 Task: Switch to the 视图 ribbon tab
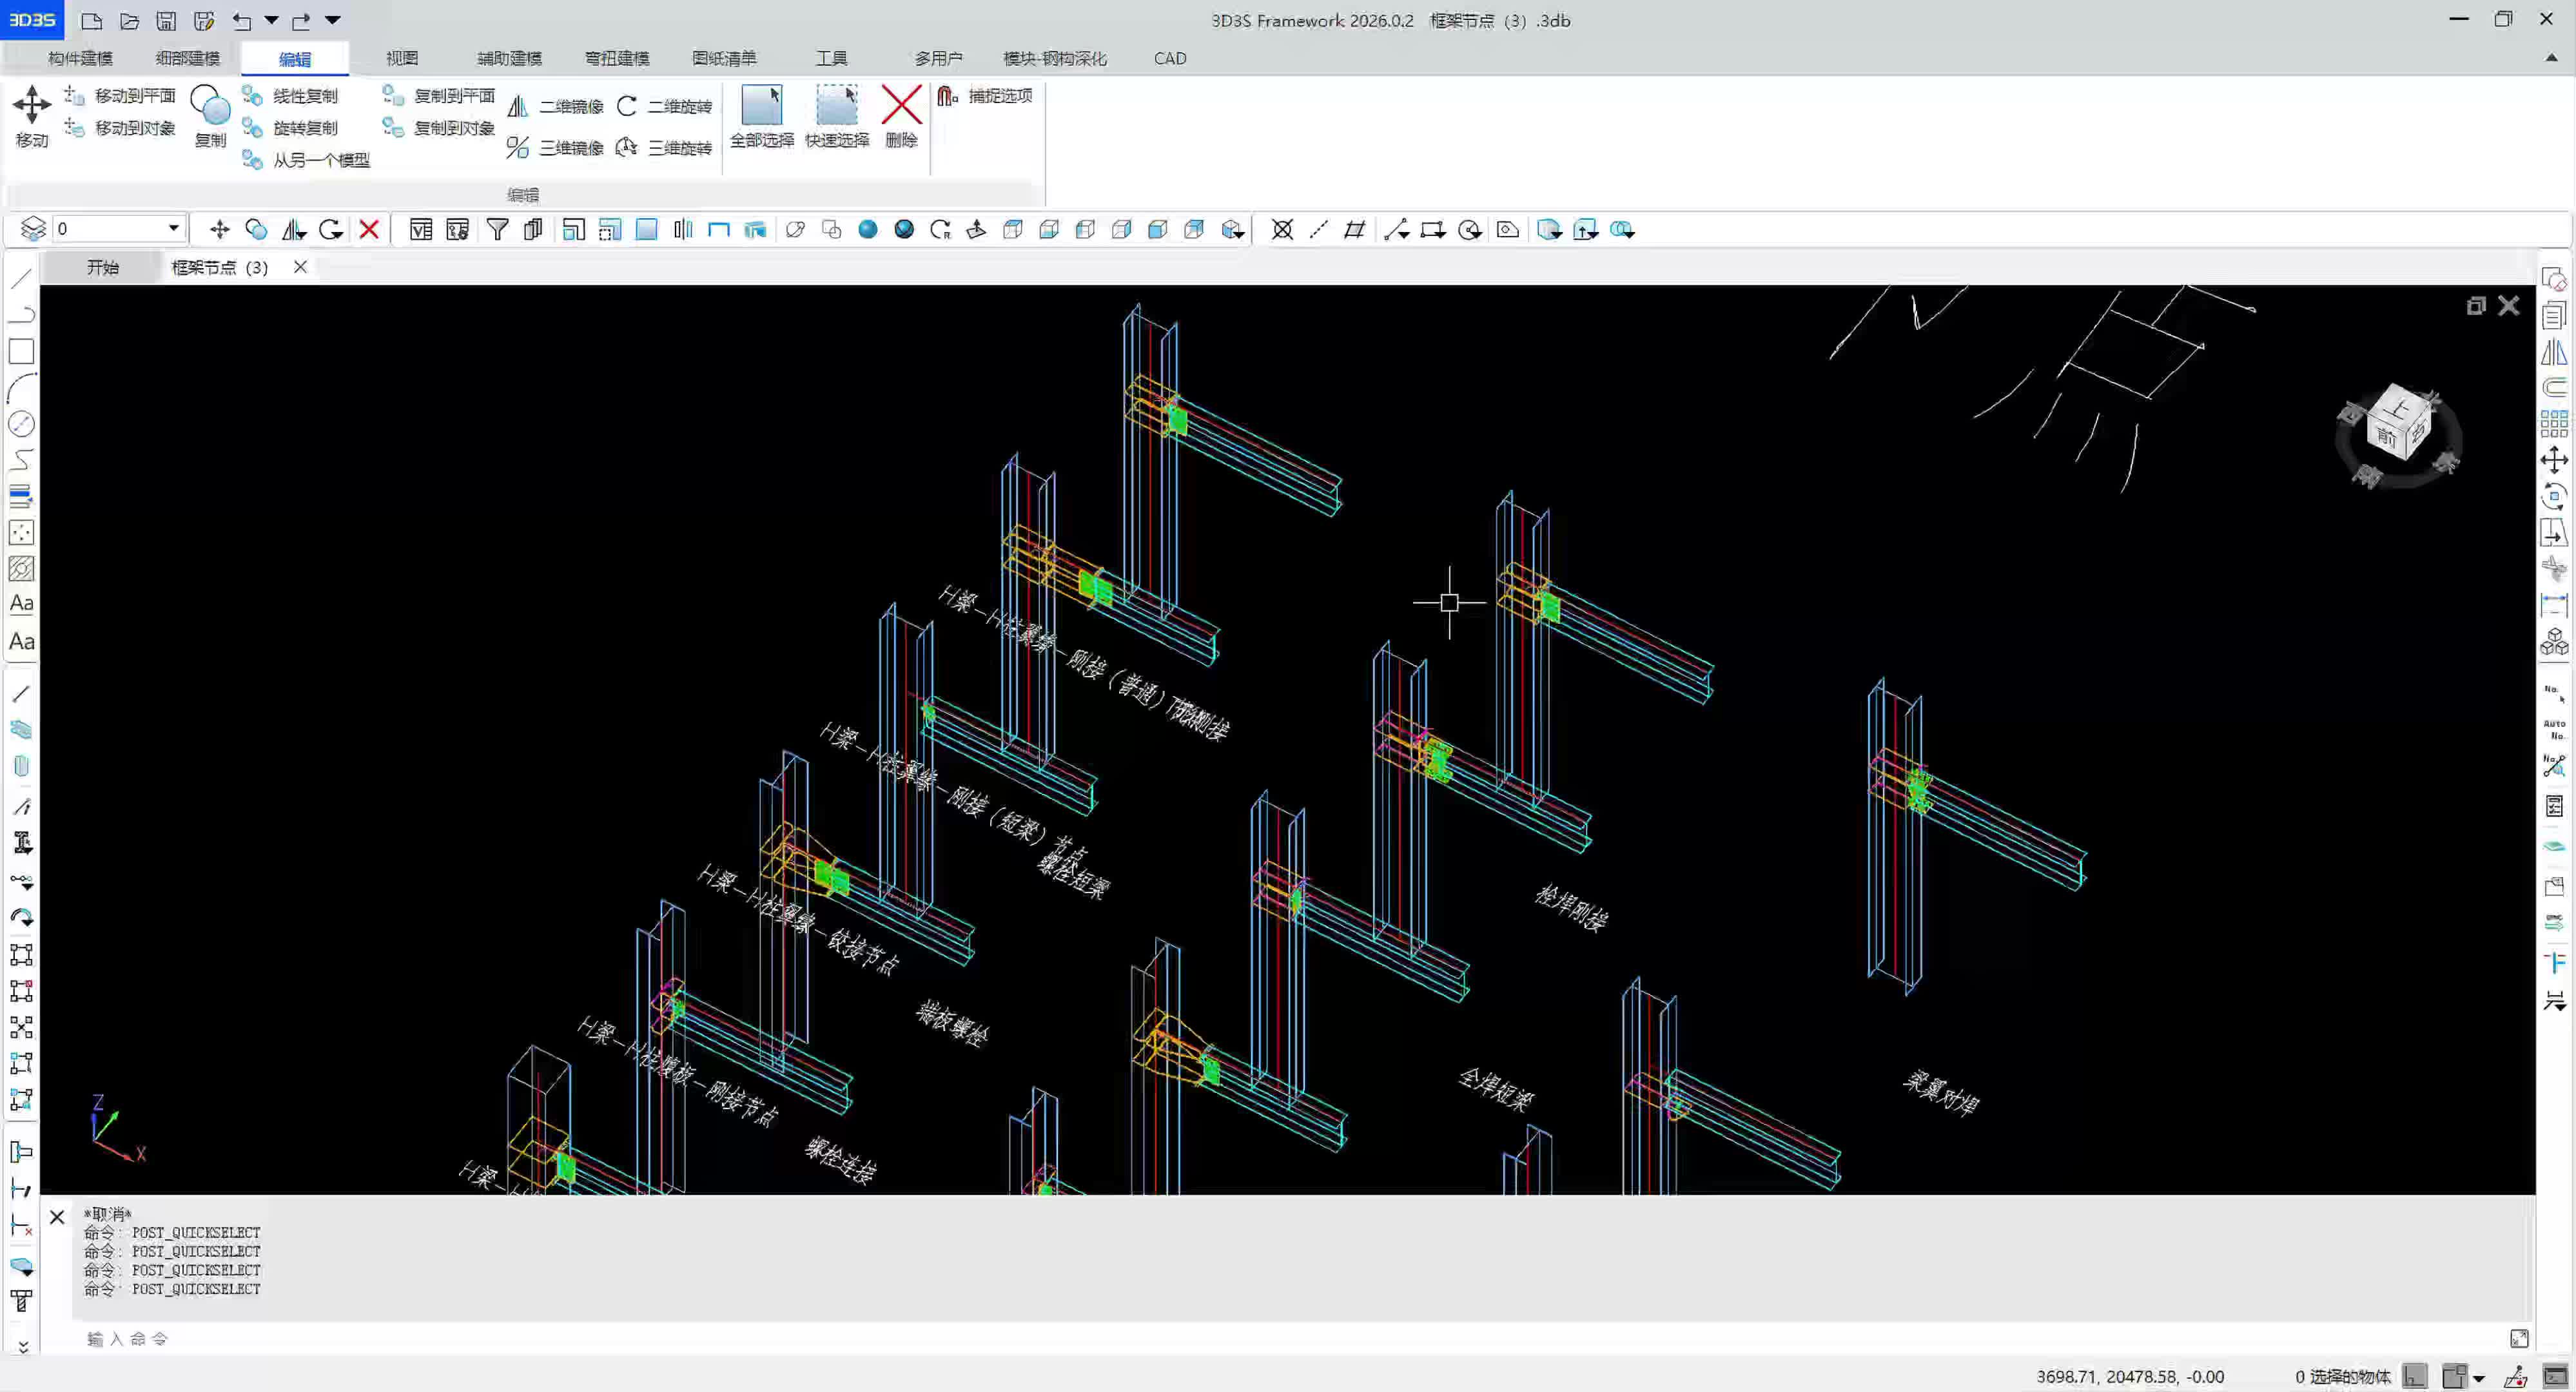pyautogui.click(x=402, y=58)
